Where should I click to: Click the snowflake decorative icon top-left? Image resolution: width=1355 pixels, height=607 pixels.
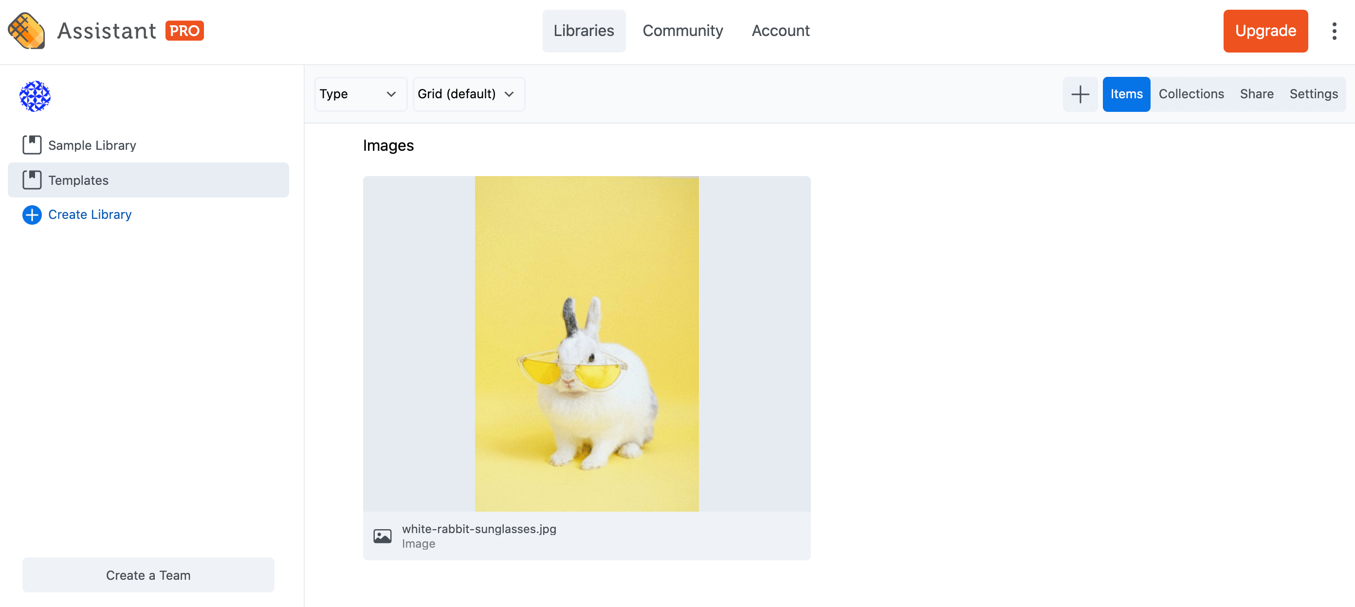(35, 96)
